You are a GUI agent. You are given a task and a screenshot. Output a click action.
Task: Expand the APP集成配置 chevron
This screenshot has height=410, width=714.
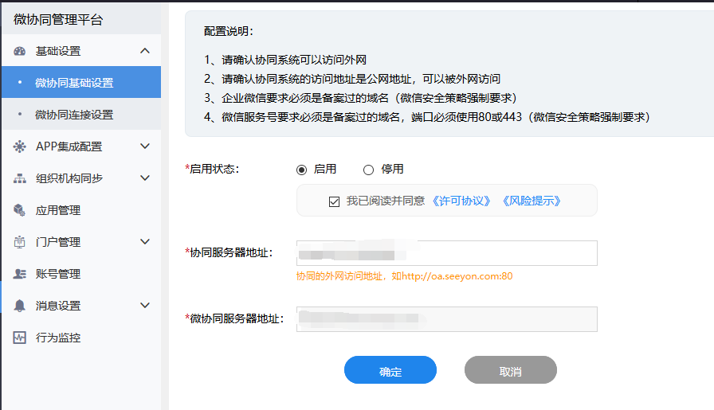pyautogui.click(x=145, y=146)
